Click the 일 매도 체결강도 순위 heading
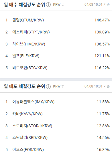Viewport: 112px width, 159px height. click(x=24, y=86)
